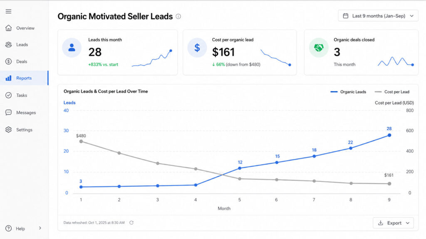Click the "Month" x-axis label

(224, 208)
